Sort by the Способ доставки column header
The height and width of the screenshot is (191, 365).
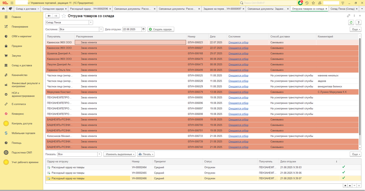tap(292, 37)
